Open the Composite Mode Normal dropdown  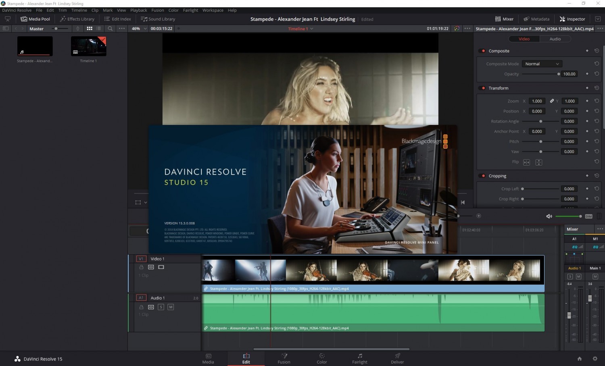point(542,64)
